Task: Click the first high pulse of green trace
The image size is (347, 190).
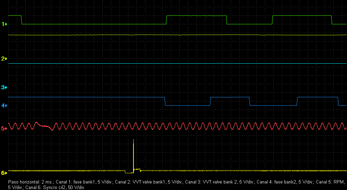Action: click(x=196, y=16)
